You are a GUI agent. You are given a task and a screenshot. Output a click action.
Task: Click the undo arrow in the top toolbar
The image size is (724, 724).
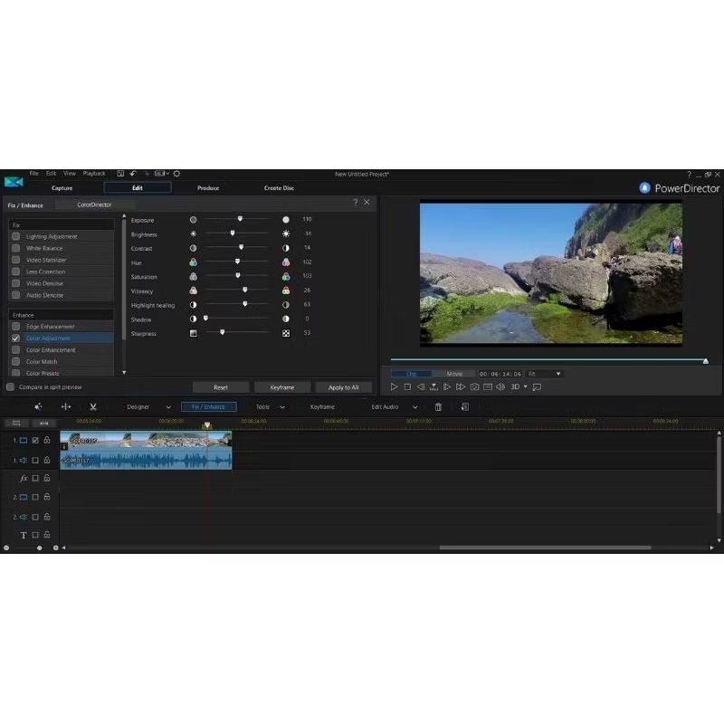(x=132, y=174)
